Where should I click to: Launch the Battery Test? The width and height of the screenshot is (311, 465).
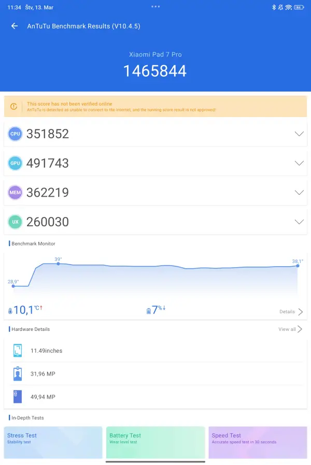click(155, 442)
